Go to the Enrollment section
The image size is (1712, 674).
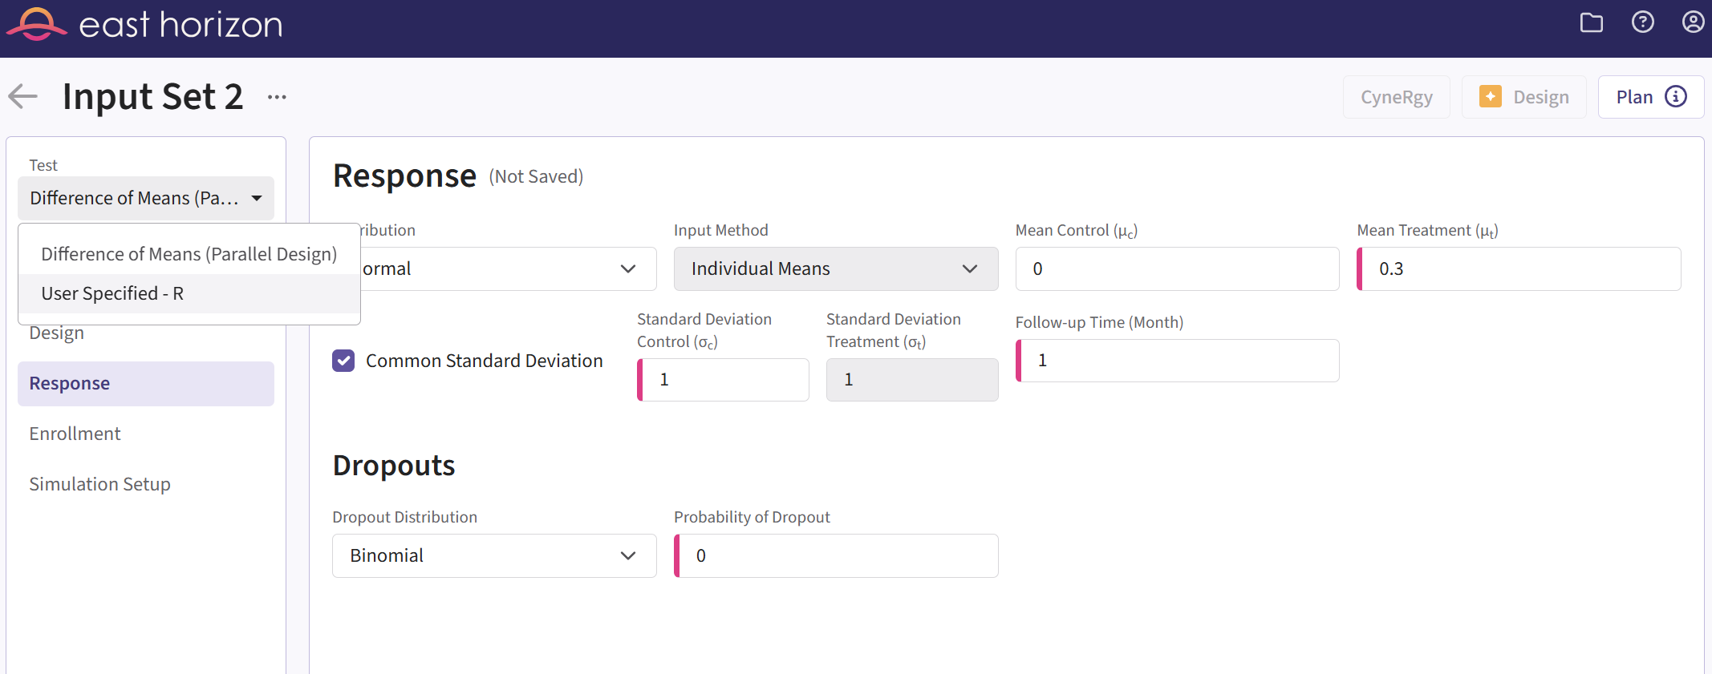click(x=75, y=434)
